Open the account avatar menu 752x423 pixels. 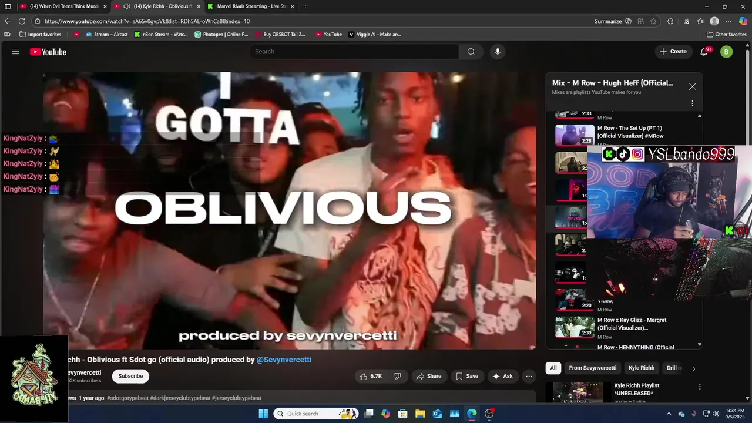[726, 52]
